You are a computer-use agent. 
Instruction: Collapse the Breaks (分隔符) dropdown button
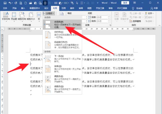(x=49, y=13)
